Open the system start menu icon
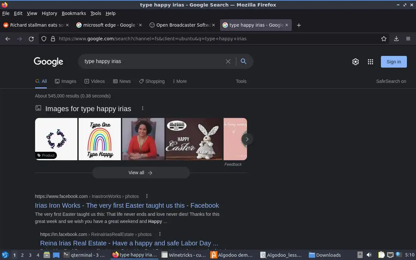This screenshot has width=416, height=260. click(5, 255)
